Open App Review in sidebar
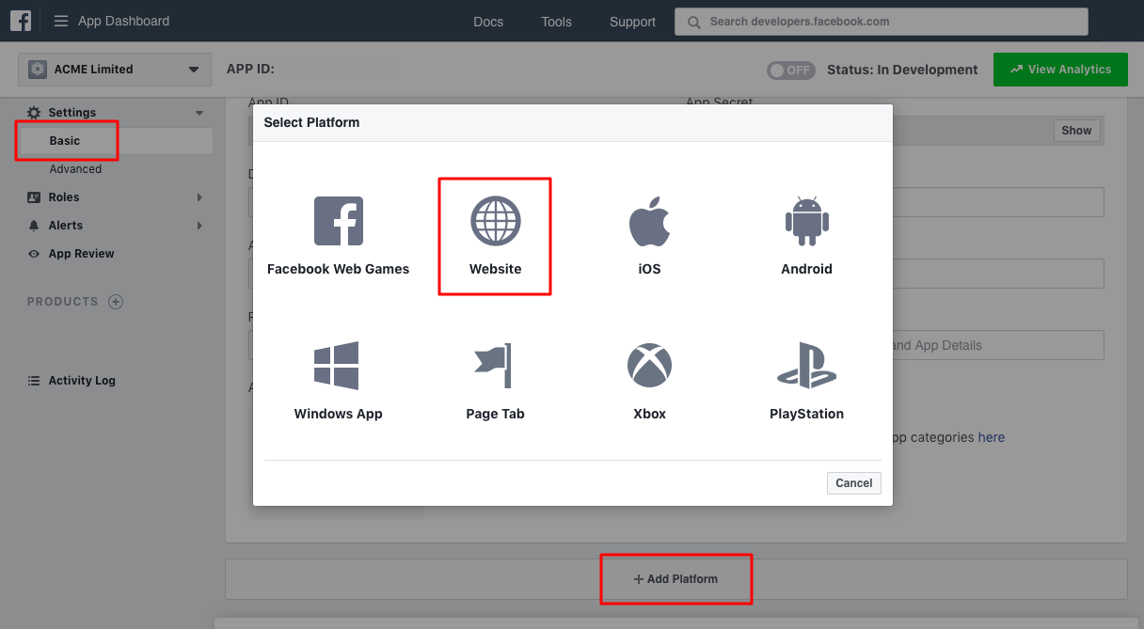Image resolution: width=1144 pixels, height=629 pixels. (81, 254)
